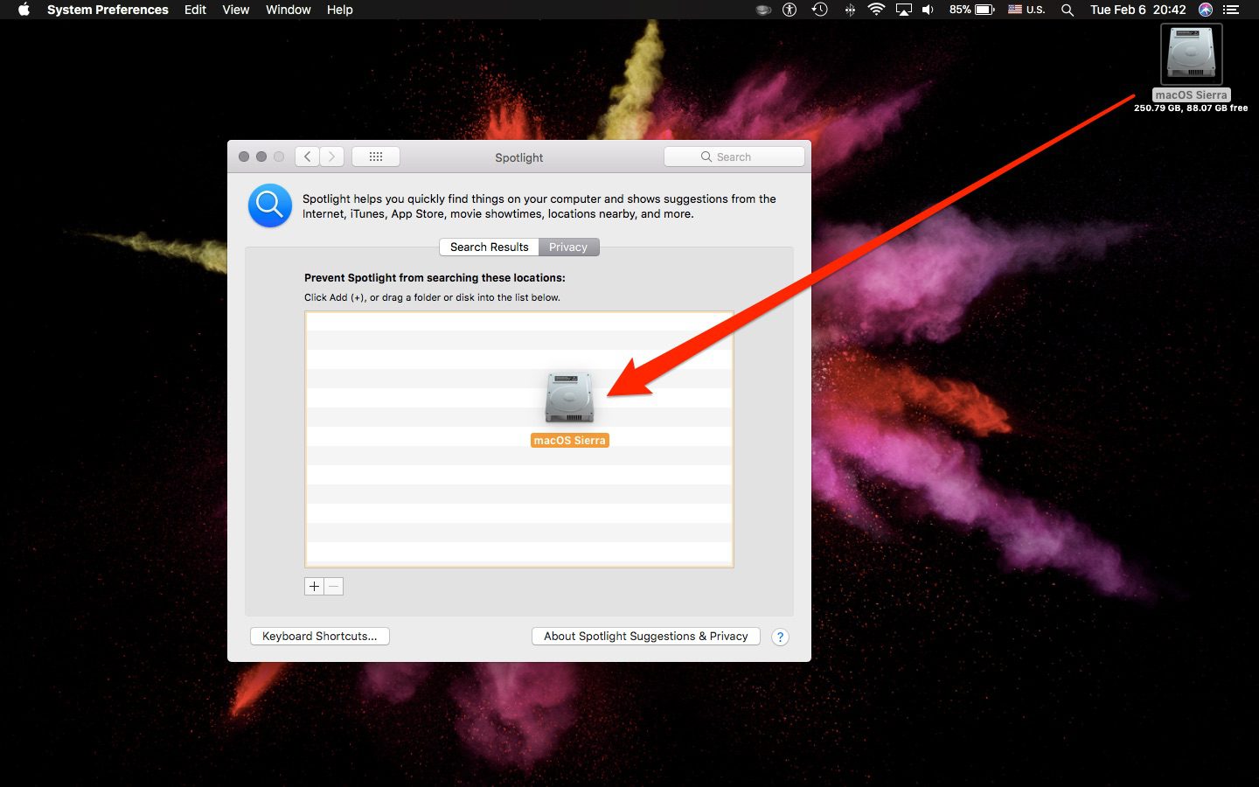
Task: Open the Wi-Fi status menu
Action: click(x=875, y=10)
